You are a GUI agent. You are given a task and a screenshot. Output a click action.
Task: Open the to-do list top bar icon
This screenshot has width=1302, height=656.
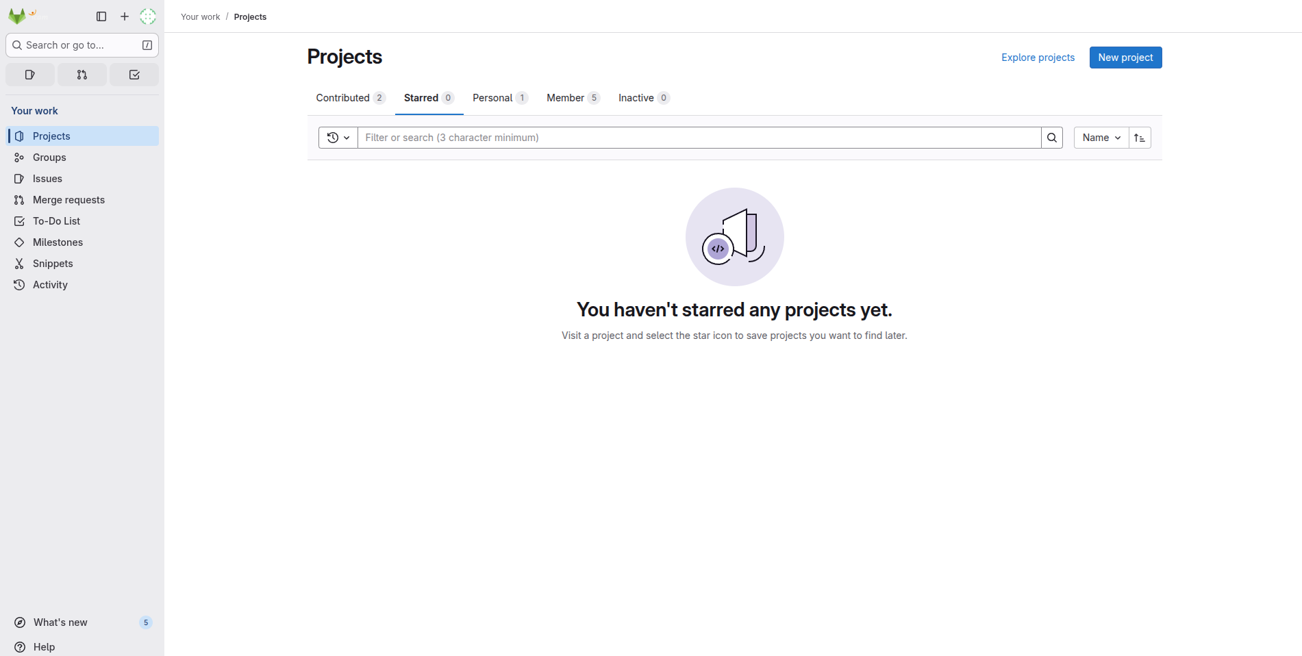click(x=134, y=74)
